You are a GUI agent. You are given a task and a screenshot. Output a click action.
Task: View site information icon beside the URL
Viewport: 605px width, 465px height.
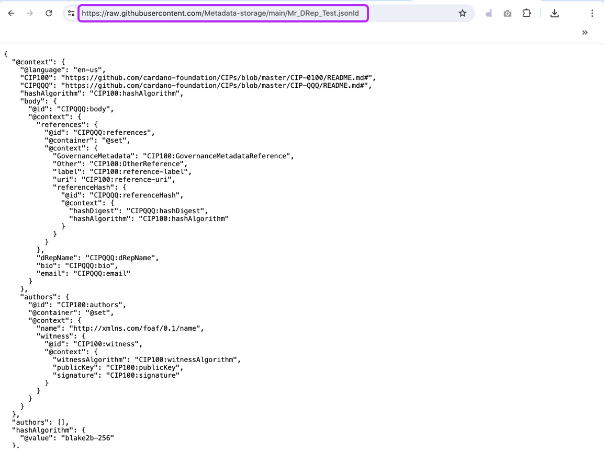click(x=71, y=14)
